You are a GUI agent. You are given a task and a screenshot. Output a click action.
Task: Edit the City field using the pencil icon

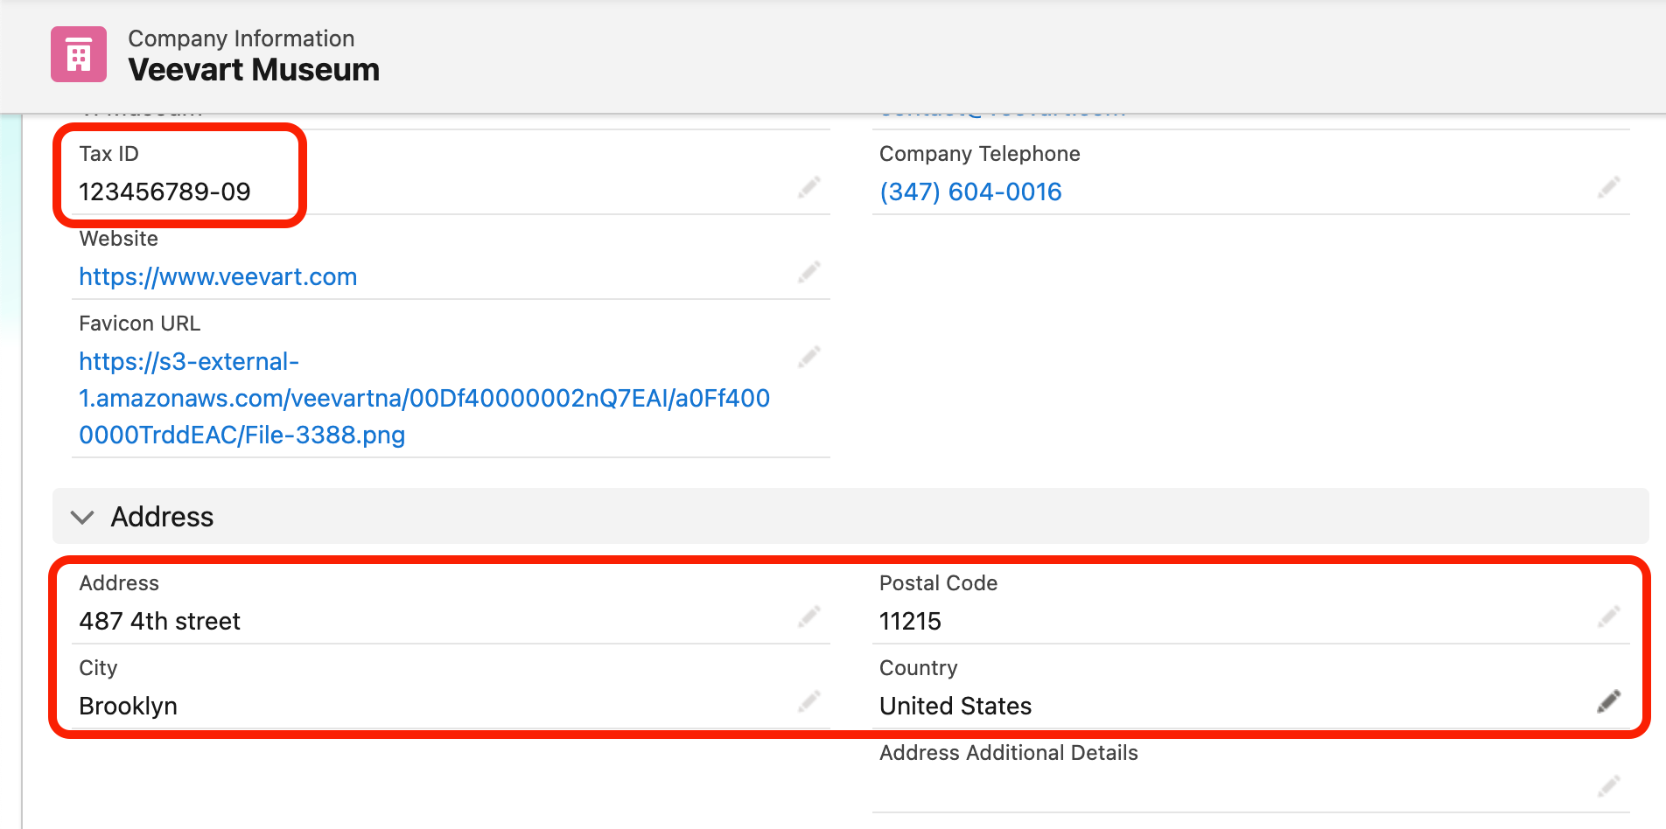(809, 702)
